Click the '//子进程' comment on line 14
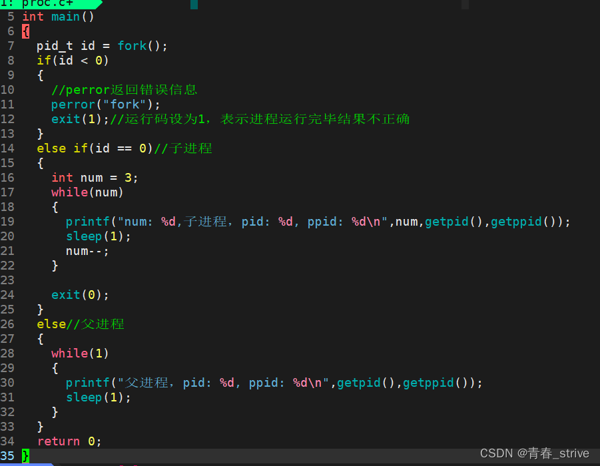The image size is (600, 466). [182, 148]
